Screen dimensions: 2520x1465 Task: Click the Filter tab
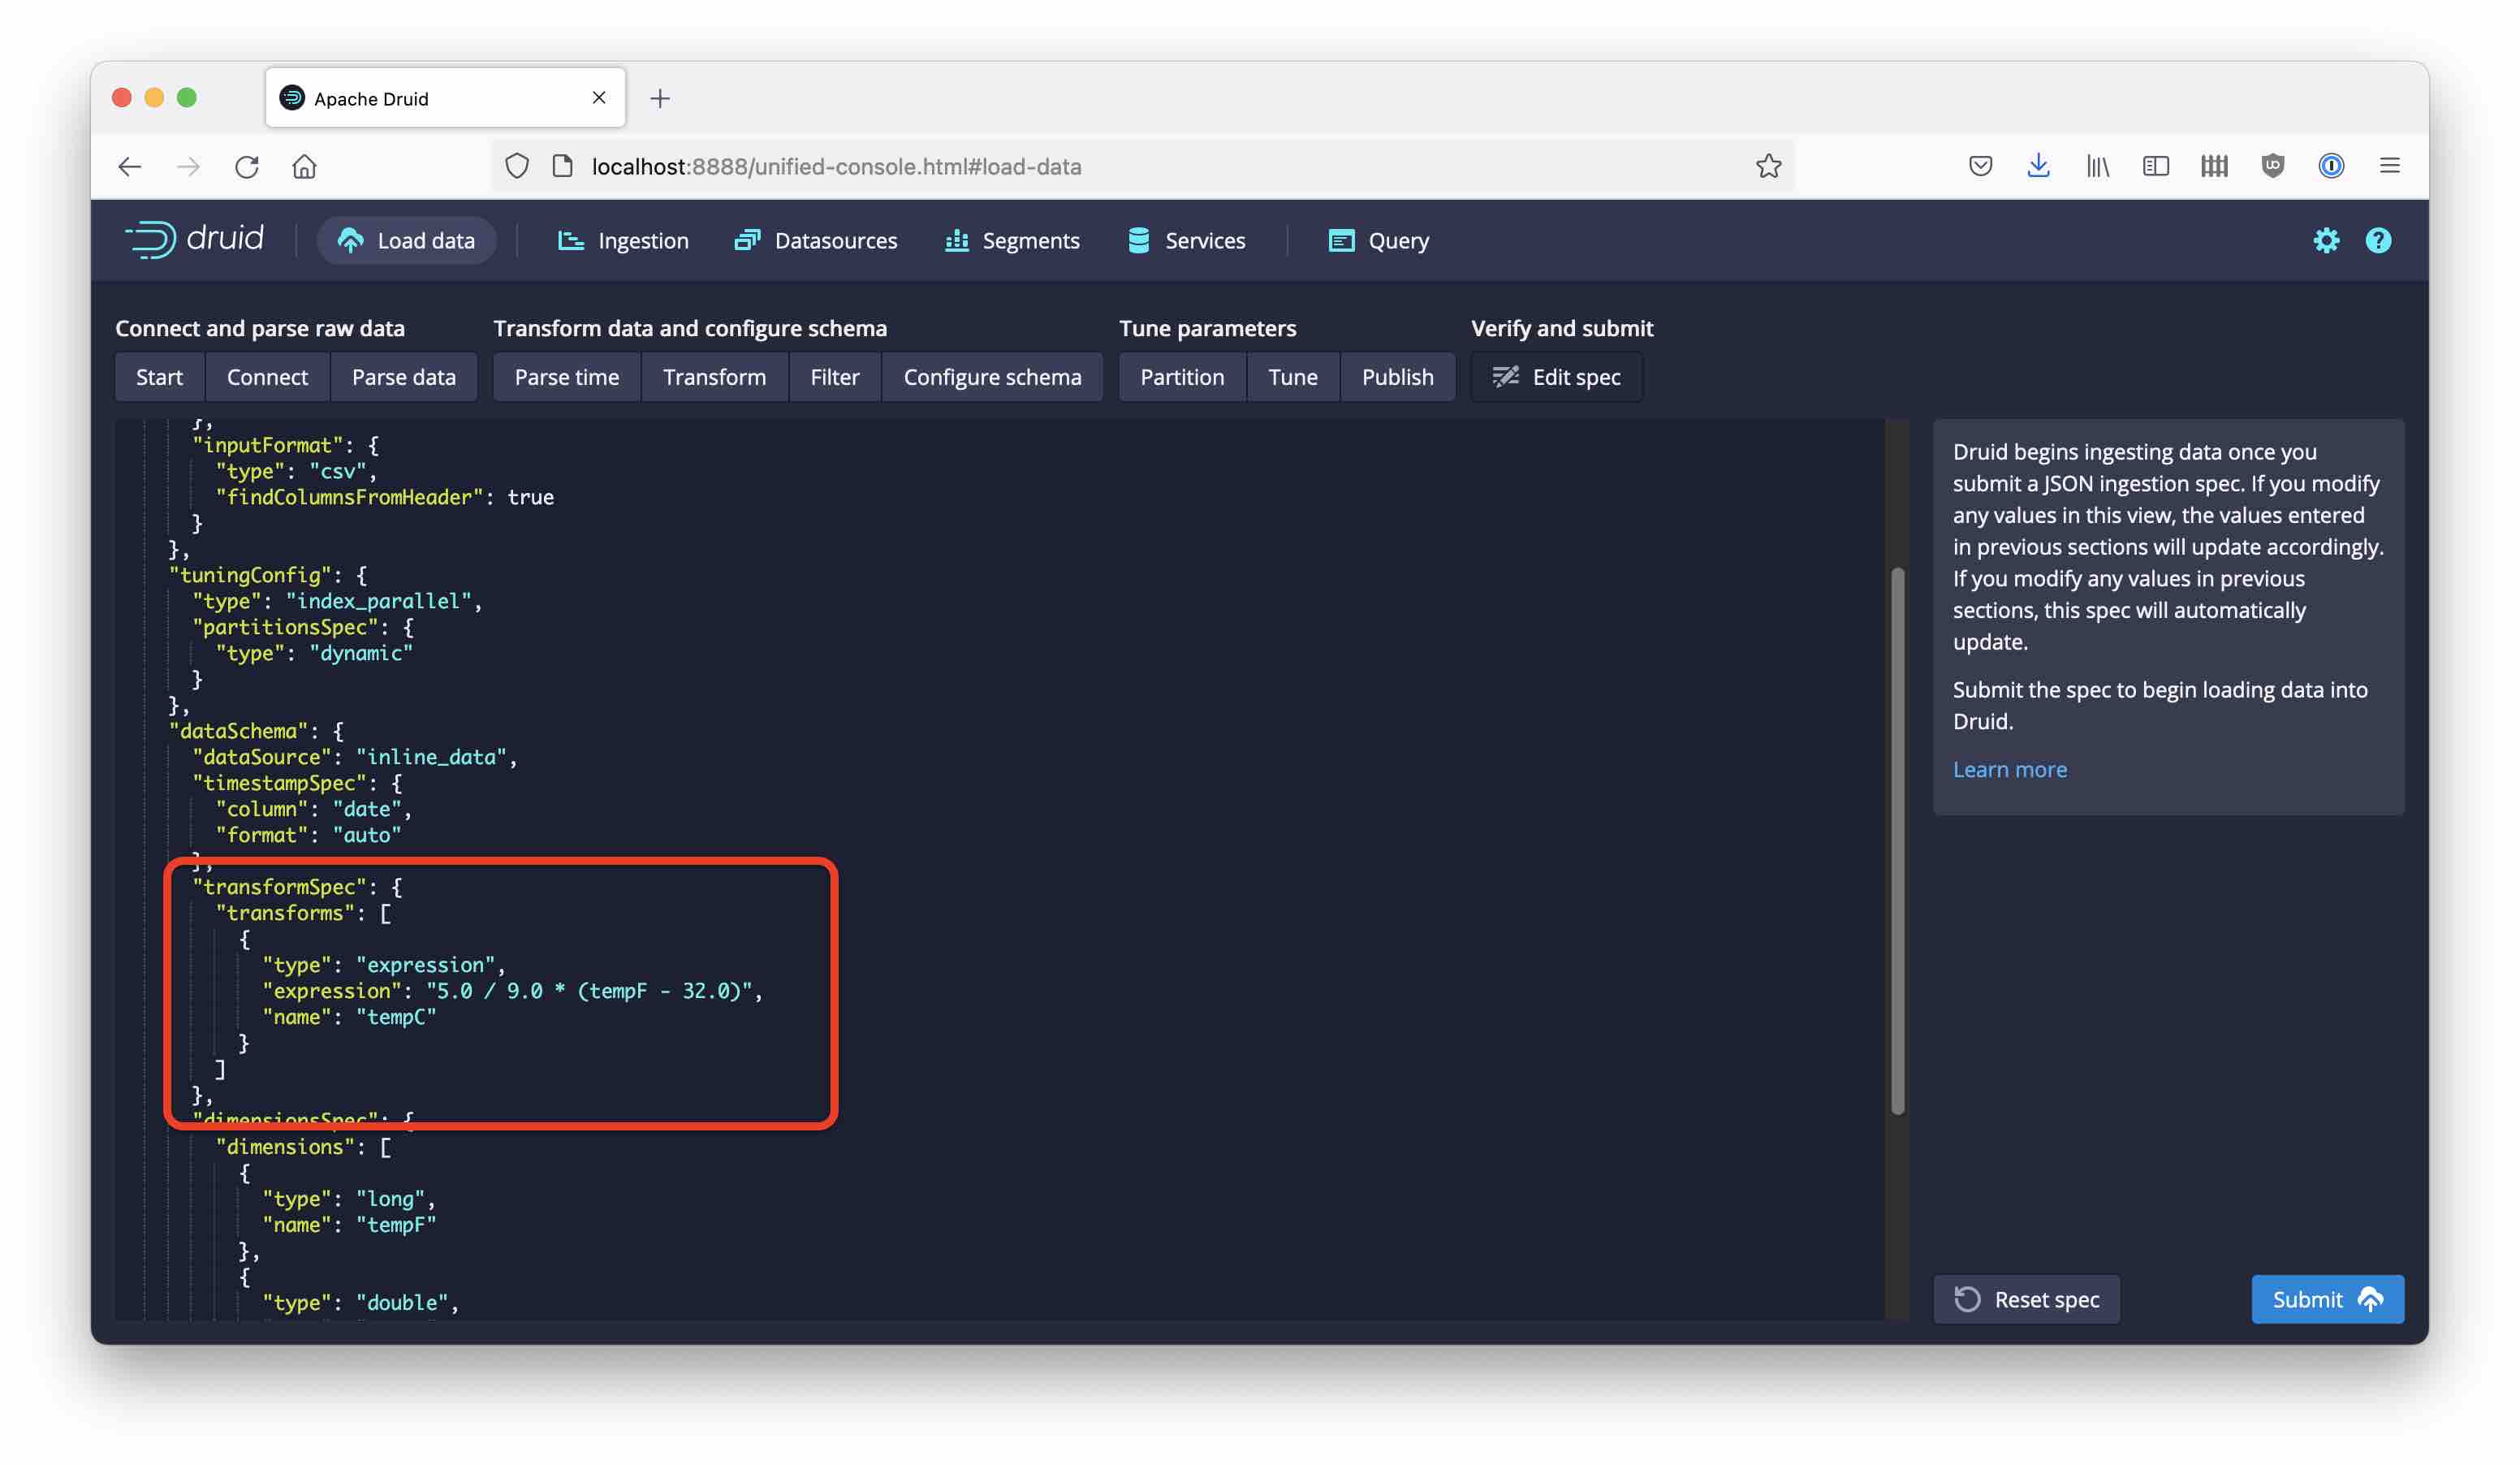[x=833, y=377]
